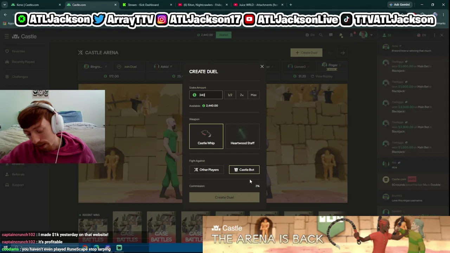Click the friends icon with red badge

pyautogui.click(x=352, y=35)
